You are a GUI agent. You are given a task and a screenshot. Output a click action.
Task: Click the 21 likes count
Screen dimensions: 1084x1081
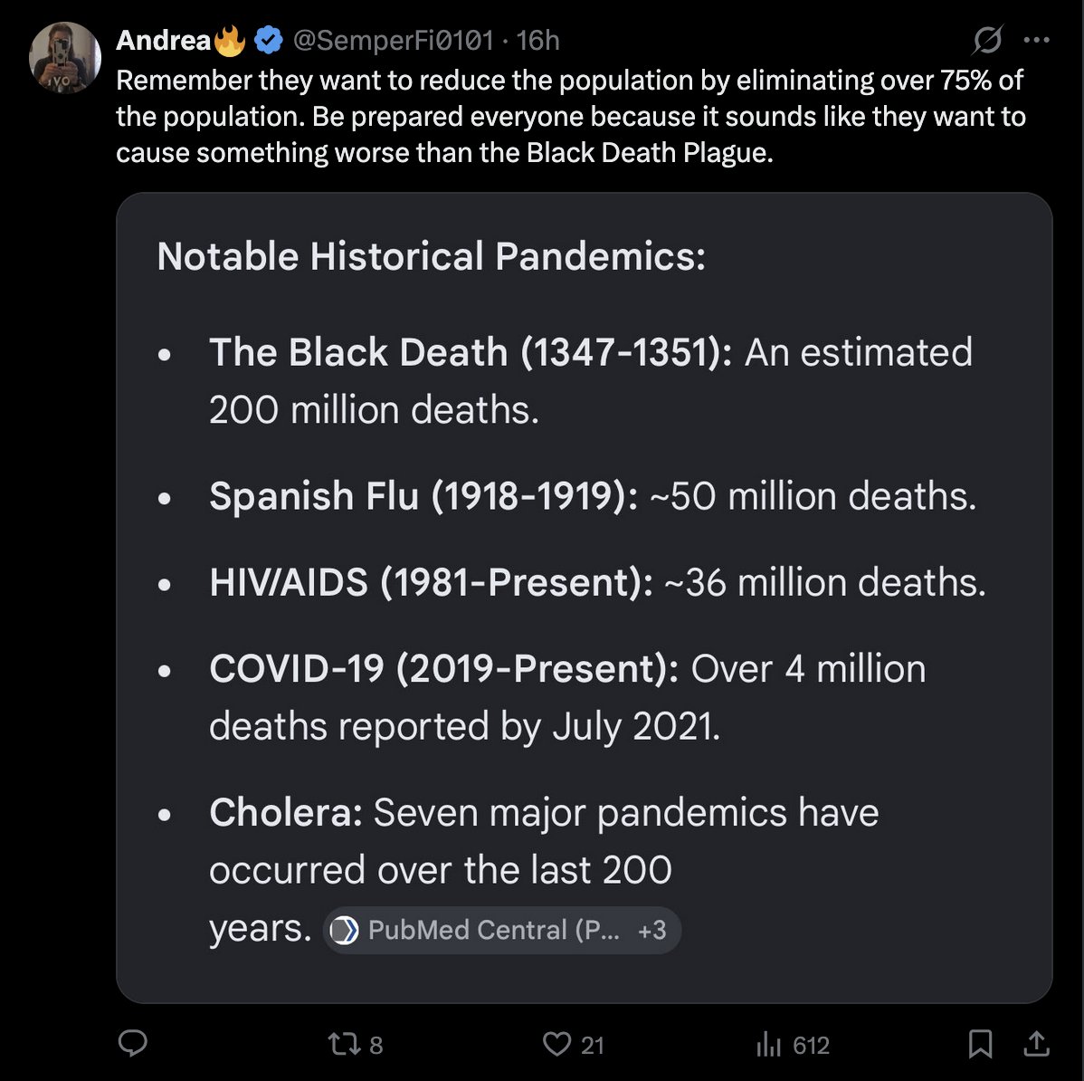593,1045
